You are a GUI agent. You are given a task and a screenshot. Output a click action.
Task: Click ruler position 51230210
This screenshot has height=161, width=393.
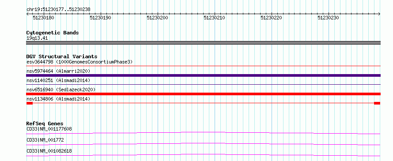(x=214, y=18)
